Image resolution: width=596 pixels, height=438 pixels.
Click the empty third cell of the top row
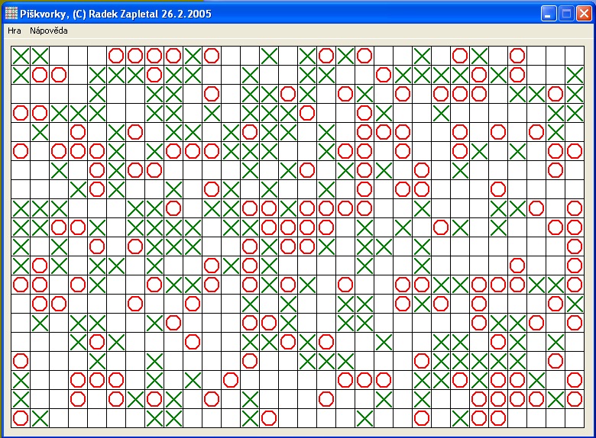[x=59, y=56]
